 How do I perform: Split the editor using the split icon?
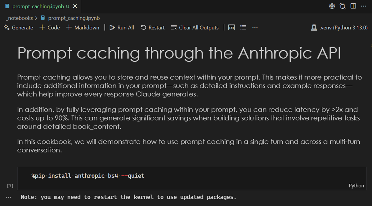click(353, 6)
